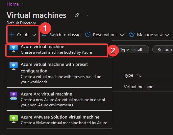Choose Azure virtual machine with preset configuration
Image resolution: width=173 pixels, height=135 pixels.
pos(59,73)
